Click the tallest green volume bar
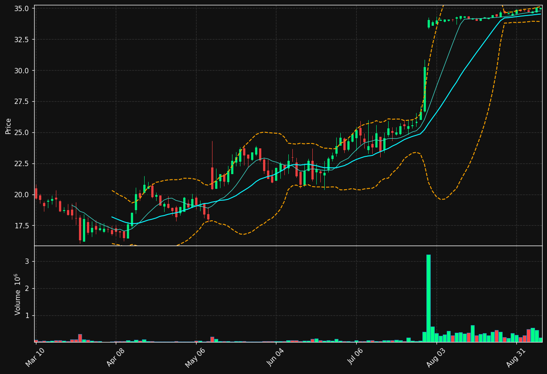547x374 pixels. tap(429, 298)
